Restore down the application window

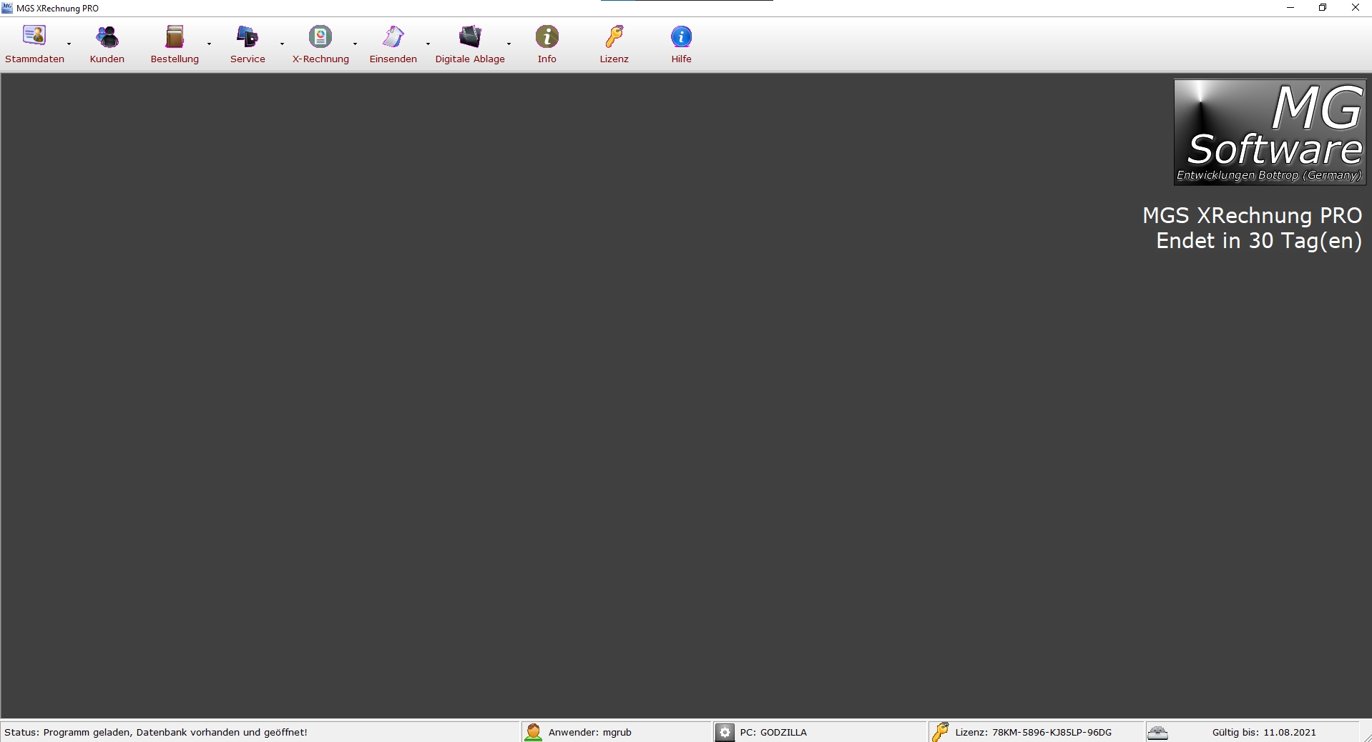click(x=1323, y=8)
